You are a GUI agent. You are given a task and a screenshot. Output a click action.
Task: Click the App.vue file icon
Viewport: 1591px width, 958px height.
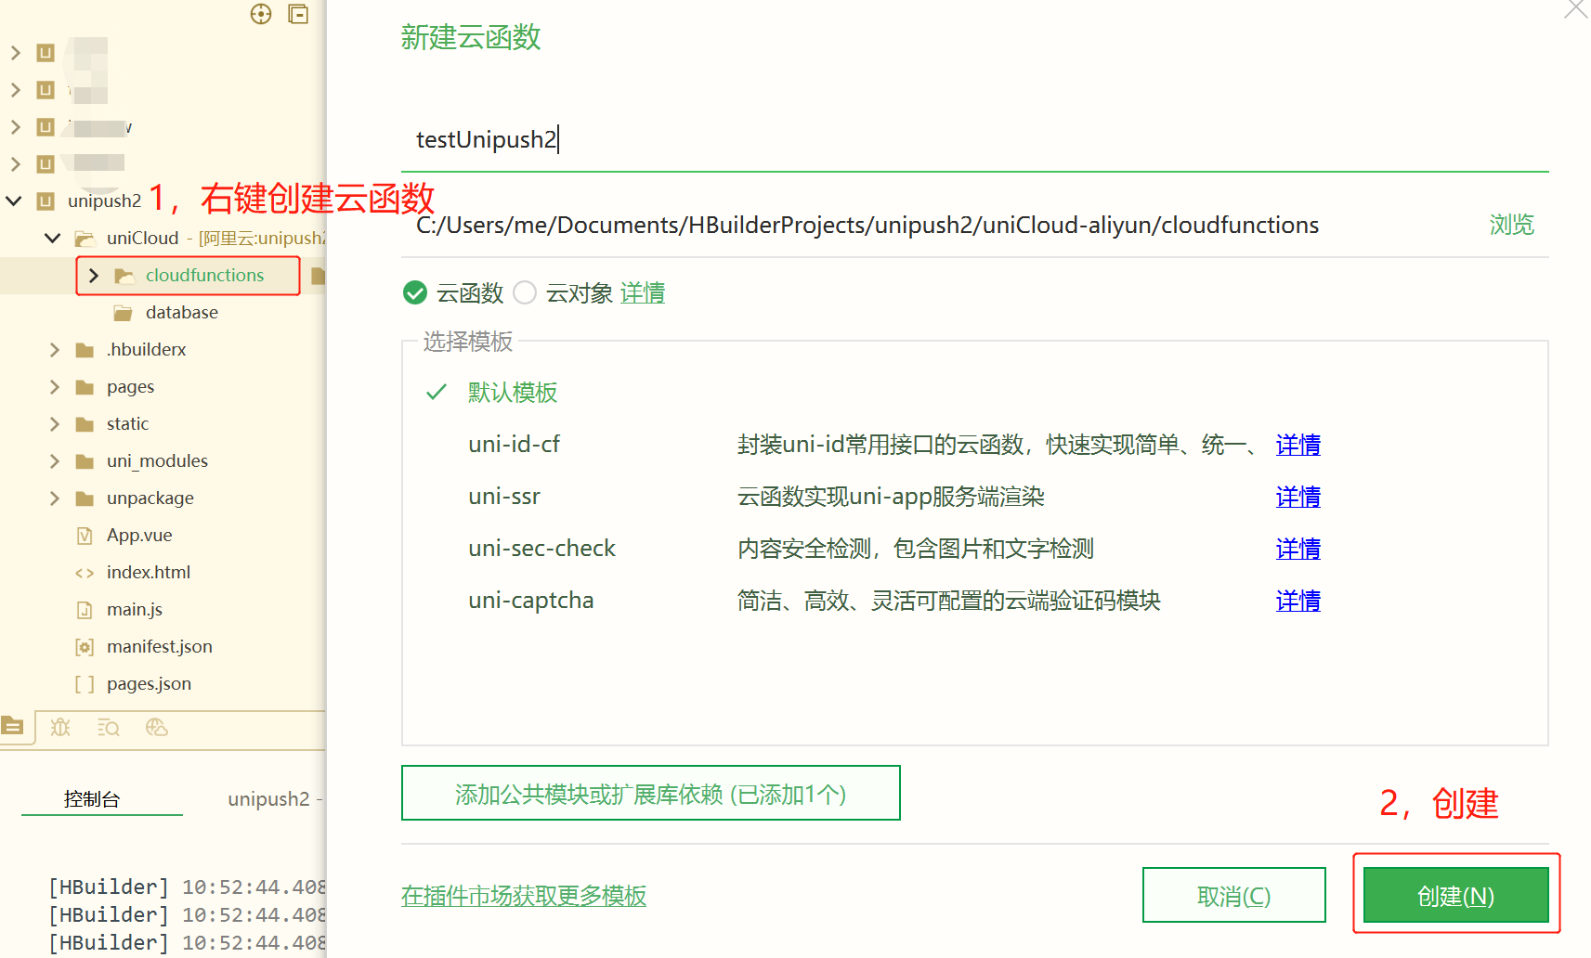point(85,535)
